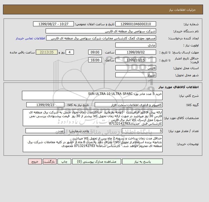Click the اولویت نیاز label
The height and width of the screenshot is (202, 209).
pos(191,45)
